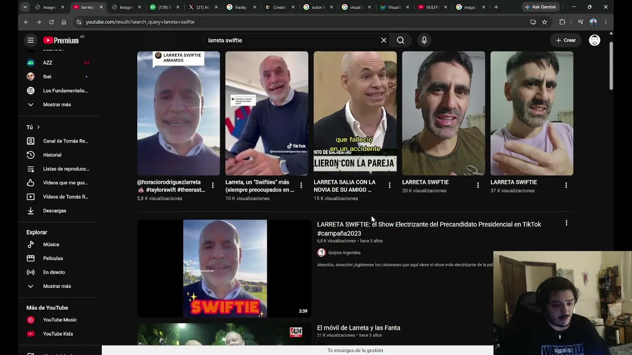Open options for 20 K views LARRETA SWIFTIE short
The width and height of the screenshot is (632, 355).
[x=478, y=185]
